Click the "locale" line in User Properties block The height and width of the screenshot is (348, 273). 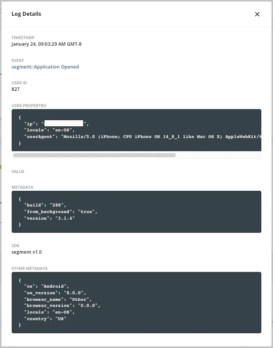coord(50,130)
